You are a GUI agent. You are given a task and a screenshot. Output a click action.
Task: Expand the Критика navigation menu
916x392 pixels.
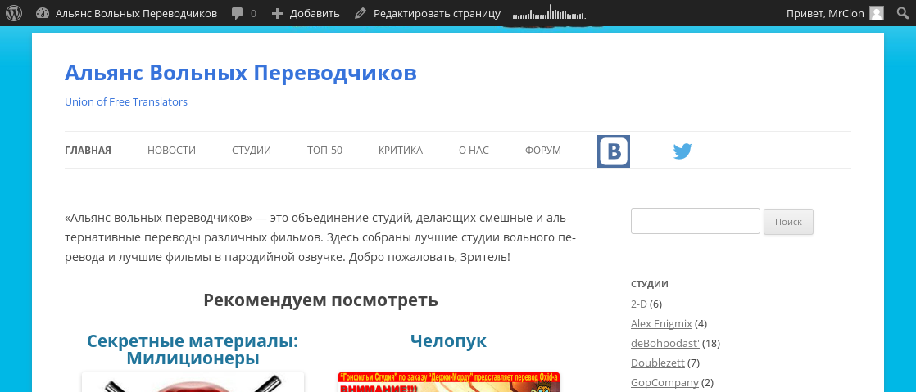[400, 151]
